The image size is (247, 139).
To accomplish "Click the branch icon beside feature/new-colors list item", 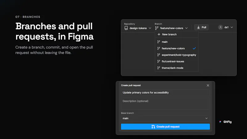I will click(159, 48).
